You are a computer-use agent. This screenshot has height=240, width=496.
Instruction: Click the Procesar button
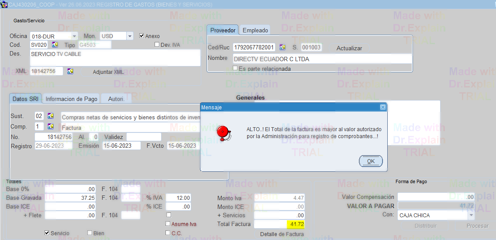click(x=477, y=226)
